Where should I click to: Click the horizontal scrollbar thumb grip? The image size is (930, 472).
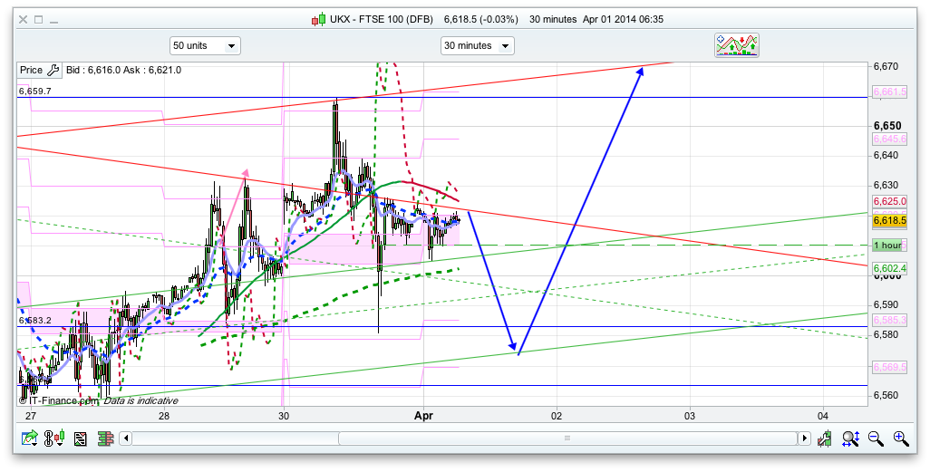click(x=567, y=438)
